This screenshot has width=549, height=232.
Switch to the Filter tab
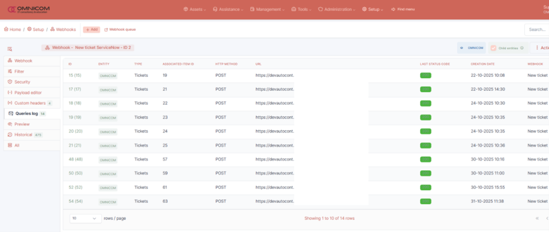point(19,71)
